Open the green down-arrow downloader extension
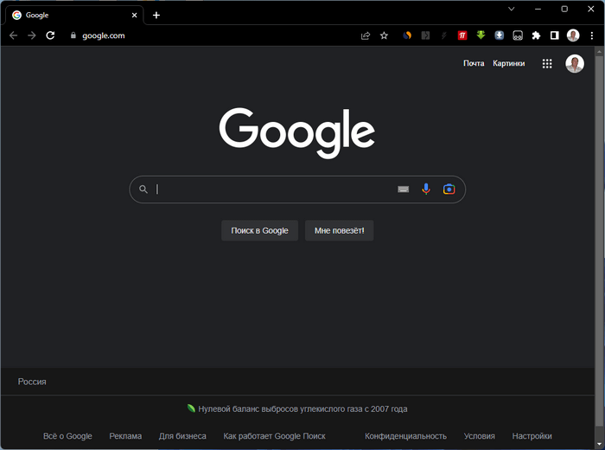Viewport: 605px width, 450px height. coord(481,35)
